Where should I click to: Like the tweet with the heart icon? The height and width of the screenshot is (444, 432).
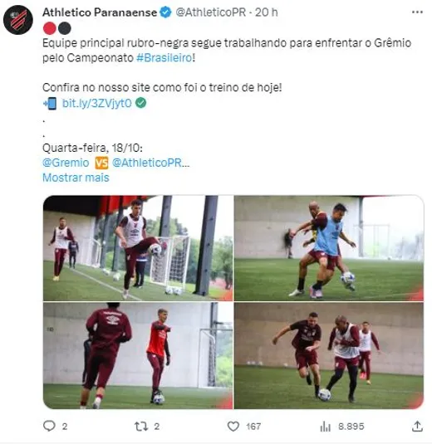click(233, 427)
